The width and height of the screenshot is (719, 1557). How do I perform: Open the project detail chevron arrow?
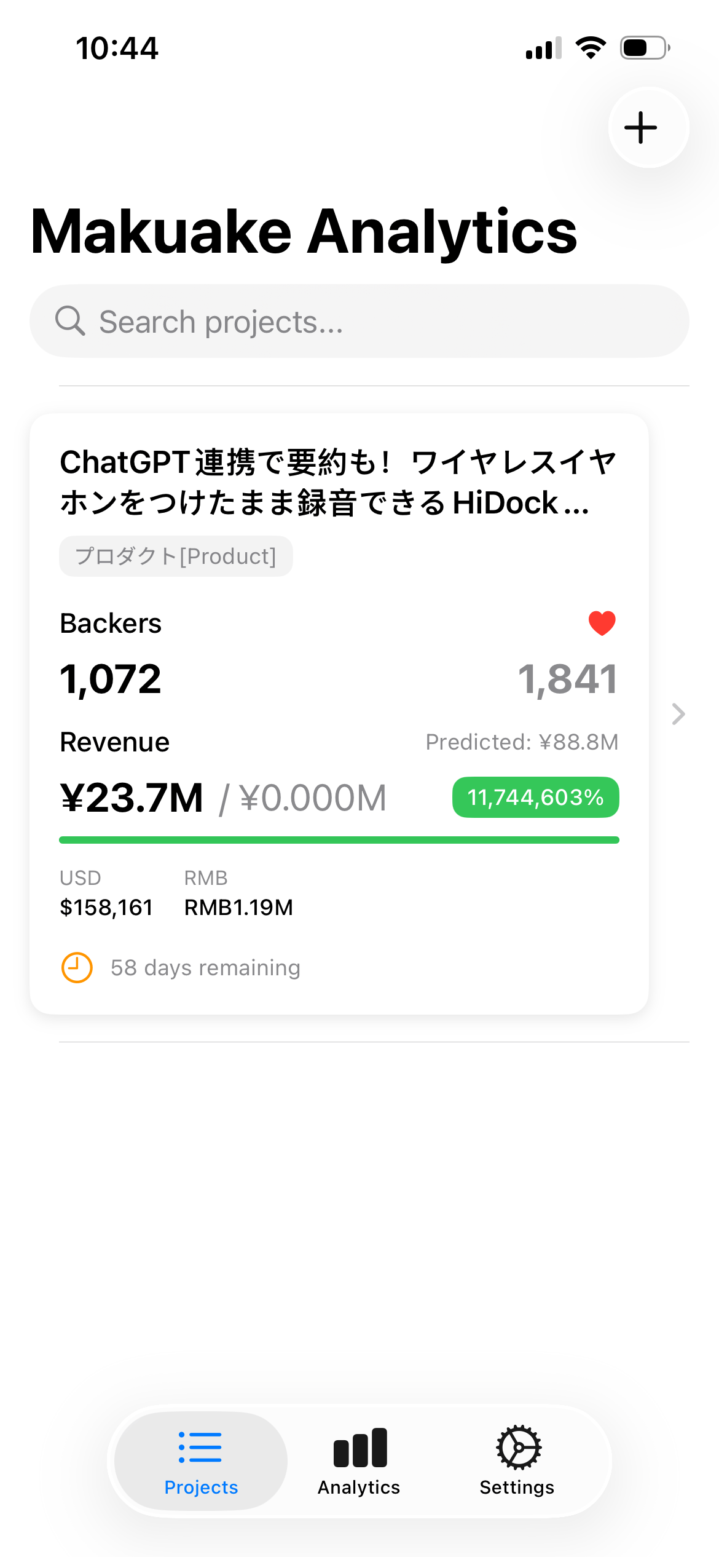(678, 714)
